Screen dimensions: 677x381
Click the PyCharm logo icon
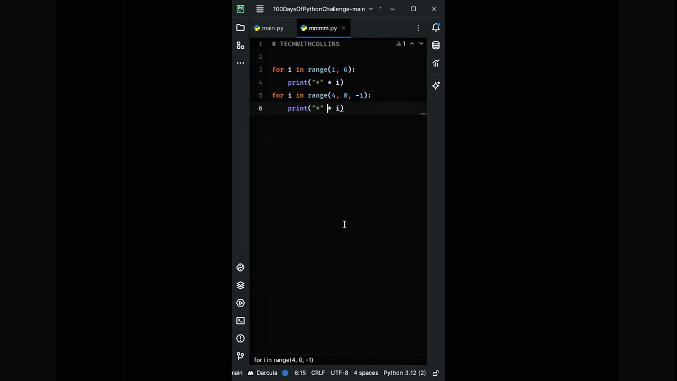coord(241,9)
